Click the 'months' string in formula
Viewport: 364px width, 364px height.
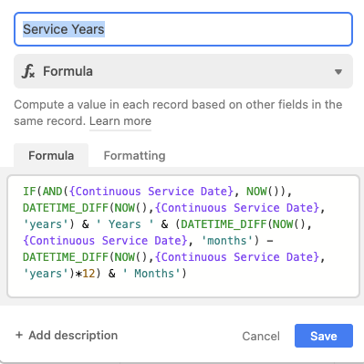click(227, 241)
